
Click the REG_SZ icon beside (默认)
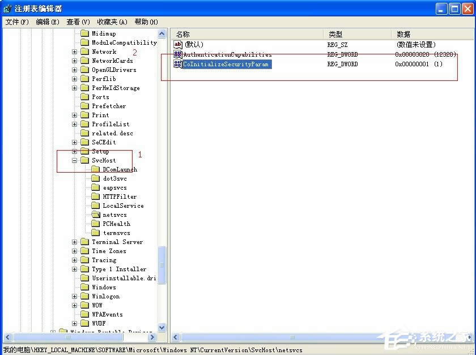click(177, 43)
